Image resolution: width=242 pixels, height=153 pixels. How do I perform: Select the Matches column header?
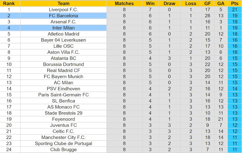(124, 4)
